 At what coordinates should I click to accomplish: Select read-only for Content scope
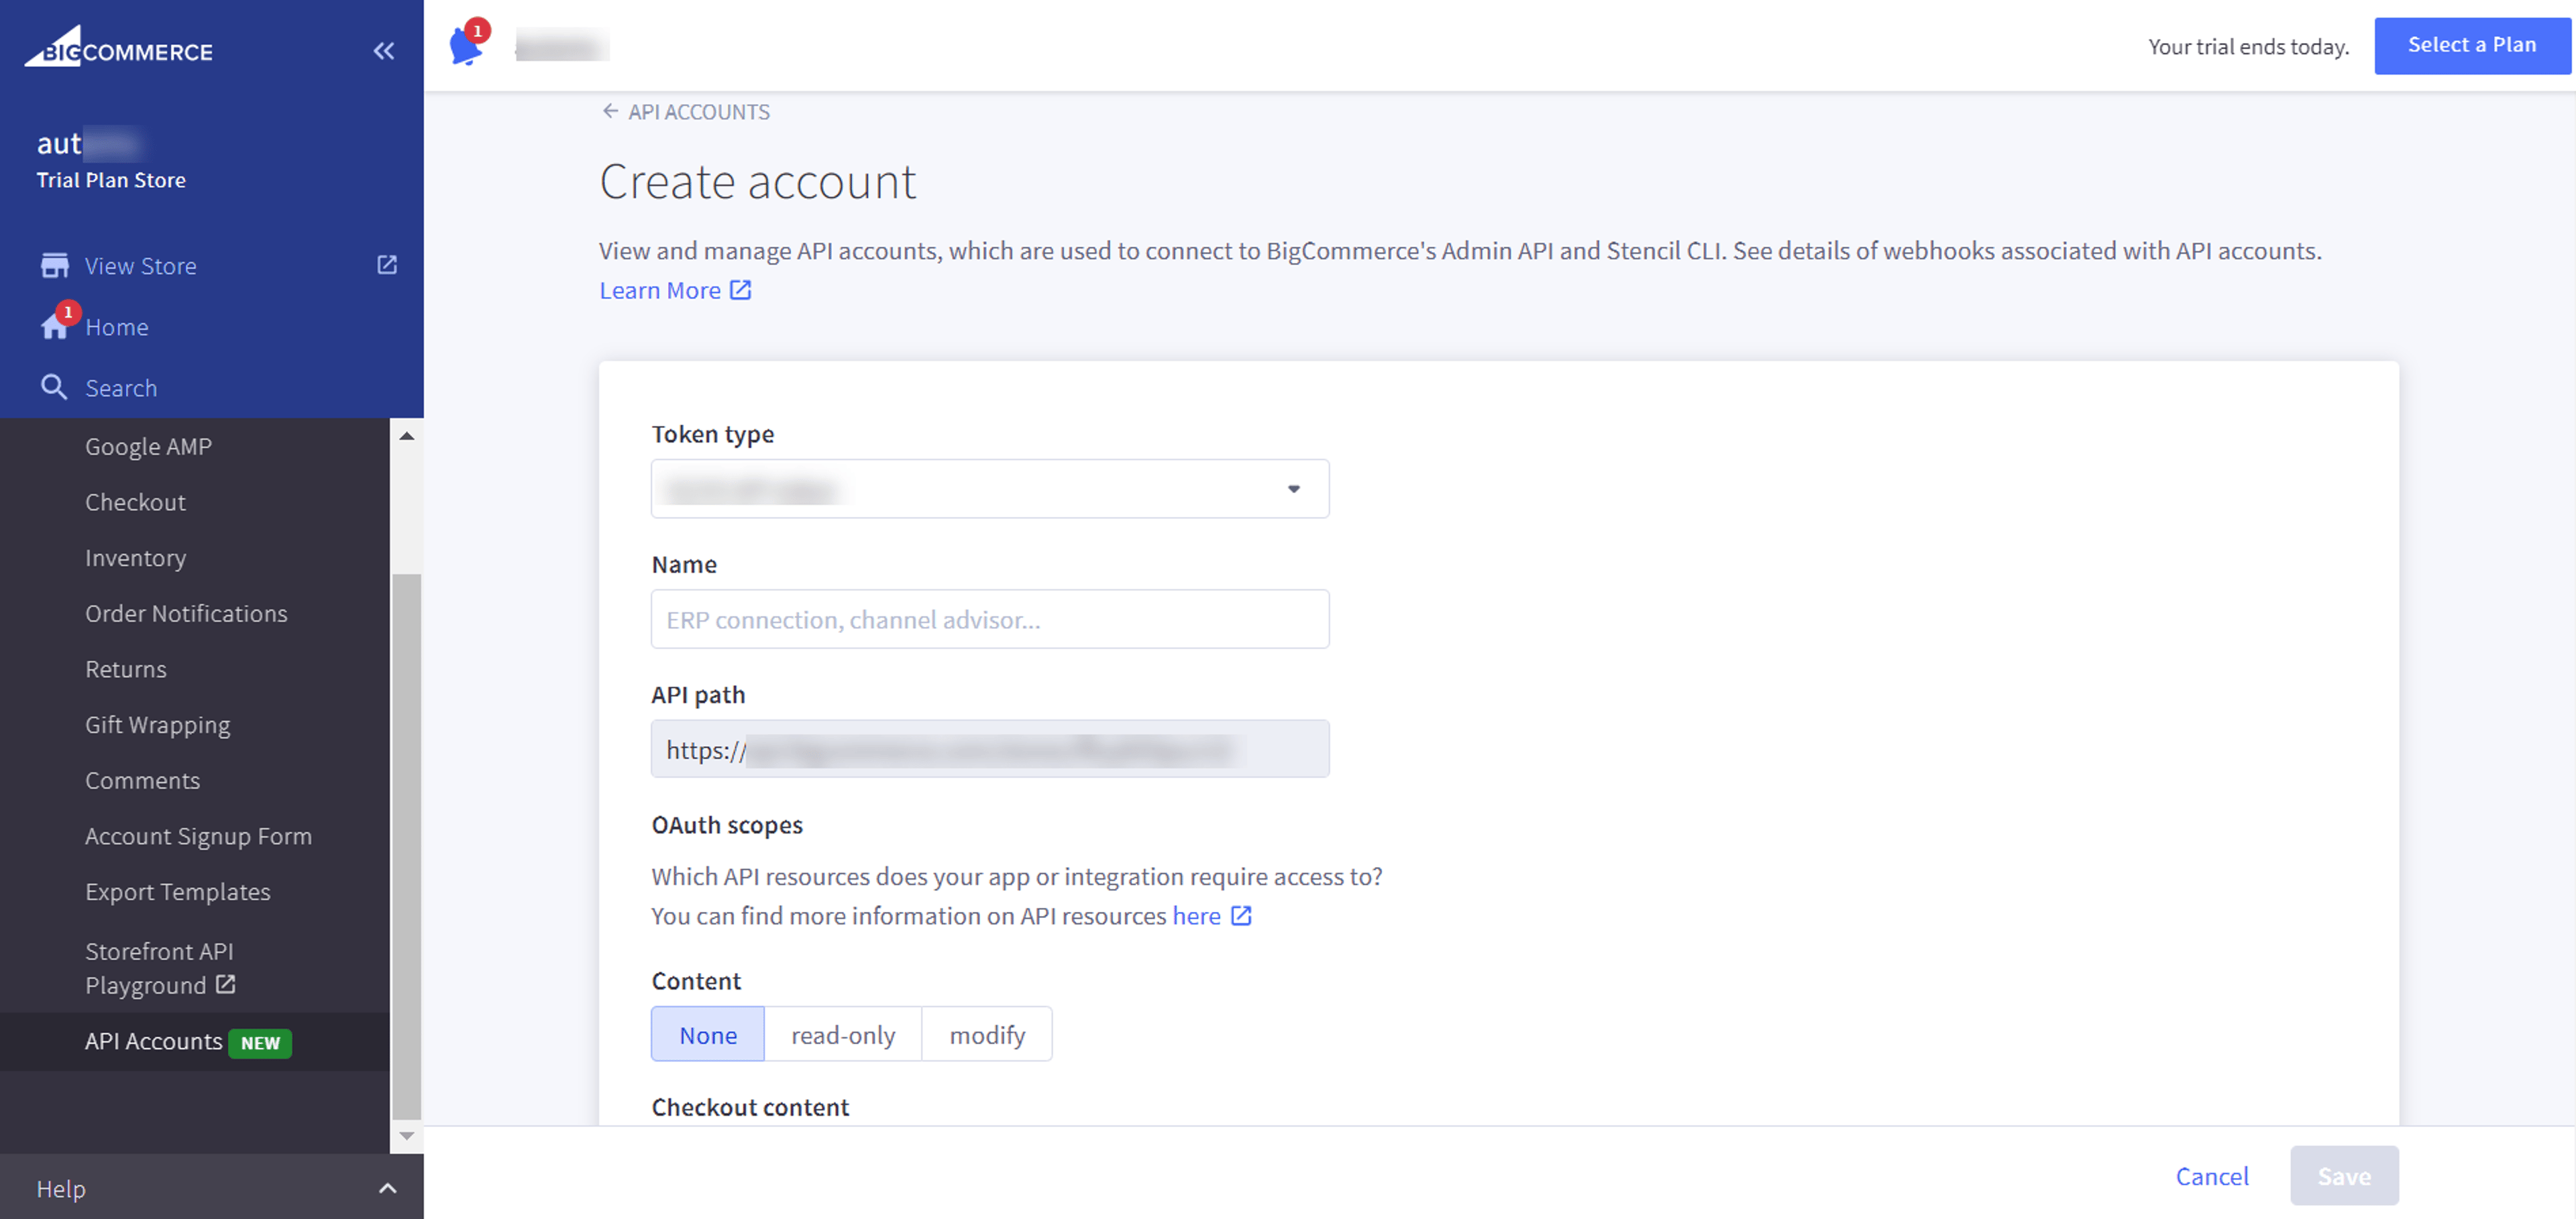point(843,1034)
